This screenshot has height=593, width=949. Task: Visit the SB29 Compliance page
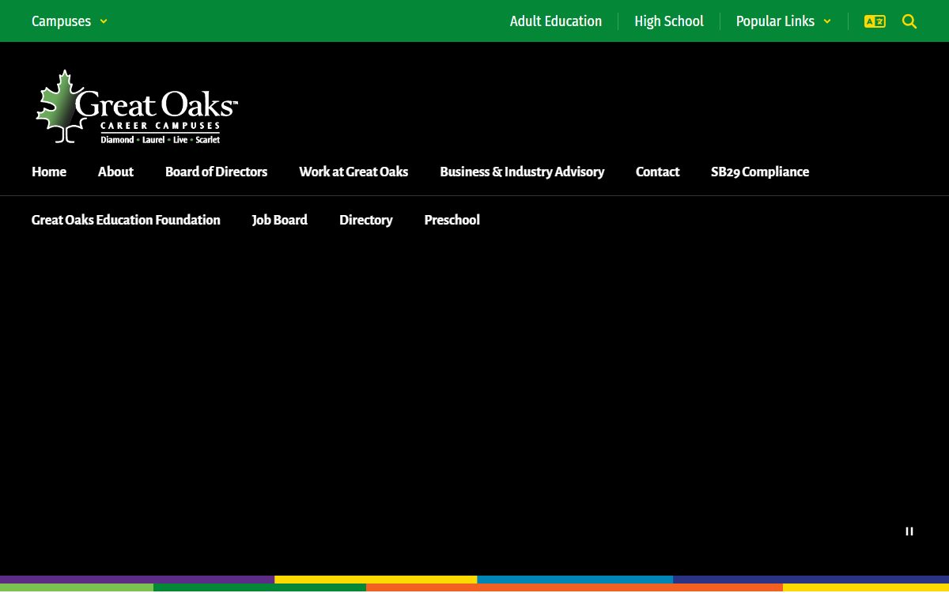[x=760, y=172]
